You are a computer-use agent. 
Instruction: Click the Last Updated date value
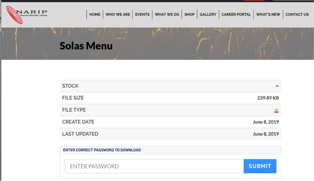click(266, 134)
